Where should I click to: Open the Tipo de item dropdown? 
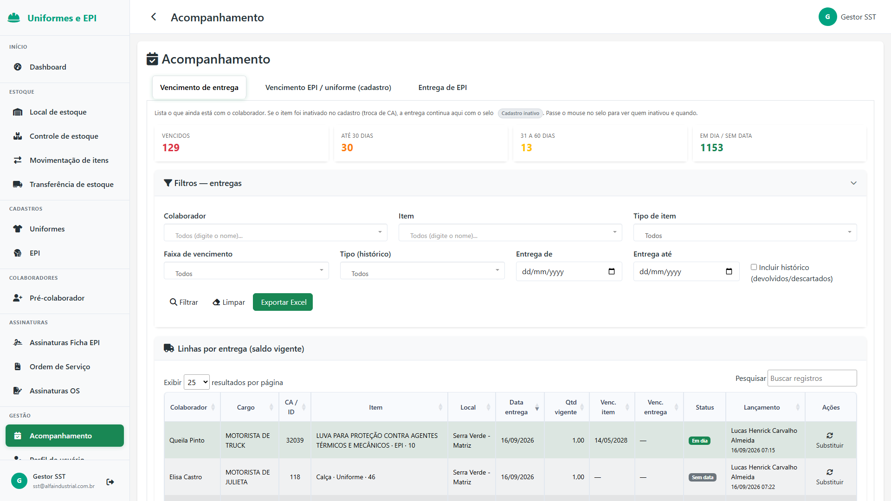745,232
